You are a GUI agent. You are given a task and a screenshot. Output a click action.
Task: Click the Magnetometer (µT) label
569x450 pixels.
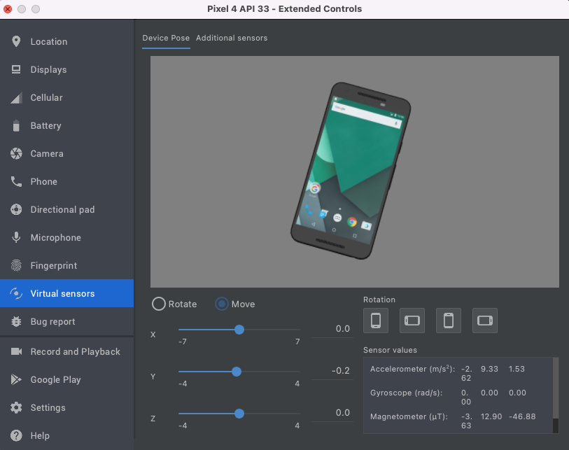pyautogui.click(x=409, y=416)
